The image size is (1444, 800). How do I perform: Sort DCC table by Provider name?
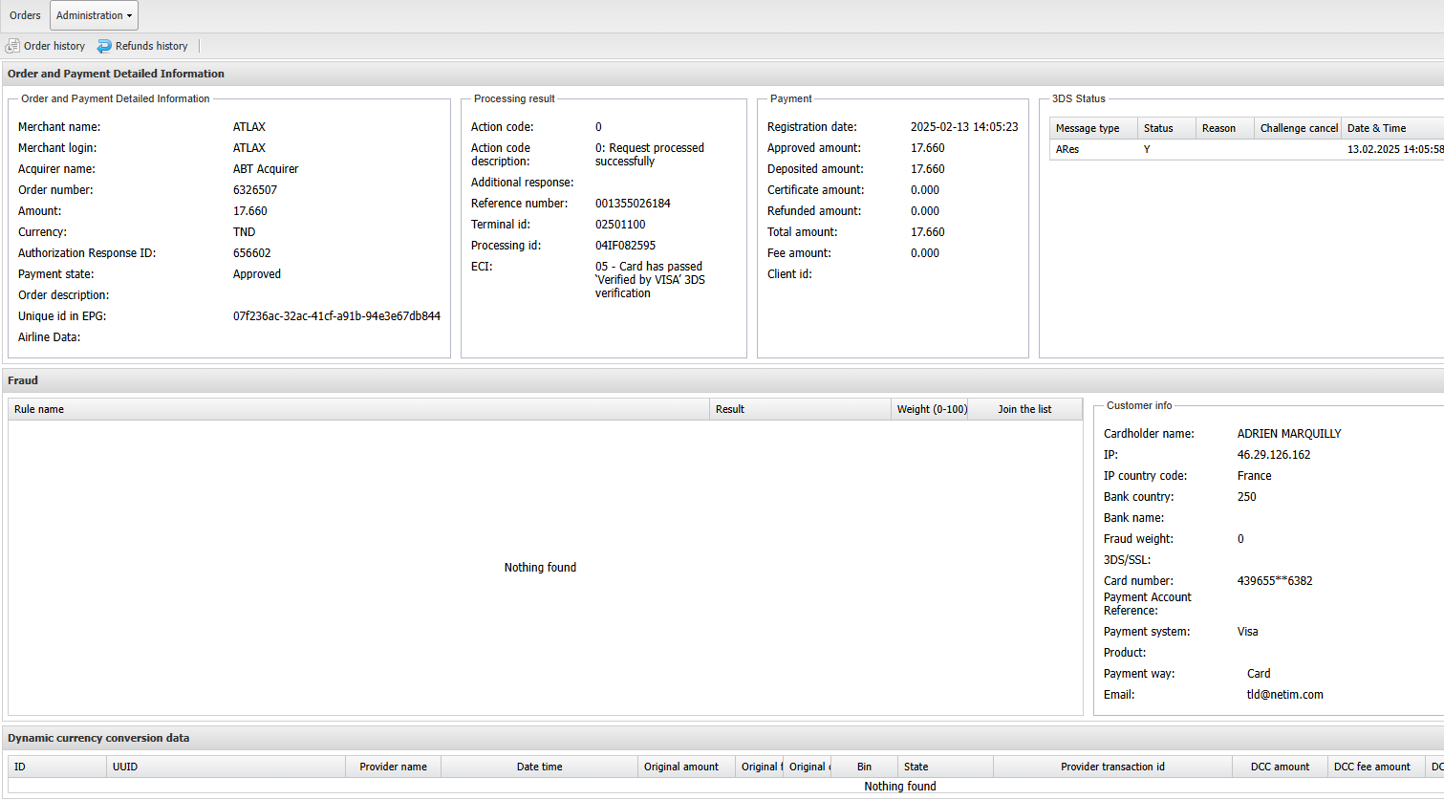[393, 767]
